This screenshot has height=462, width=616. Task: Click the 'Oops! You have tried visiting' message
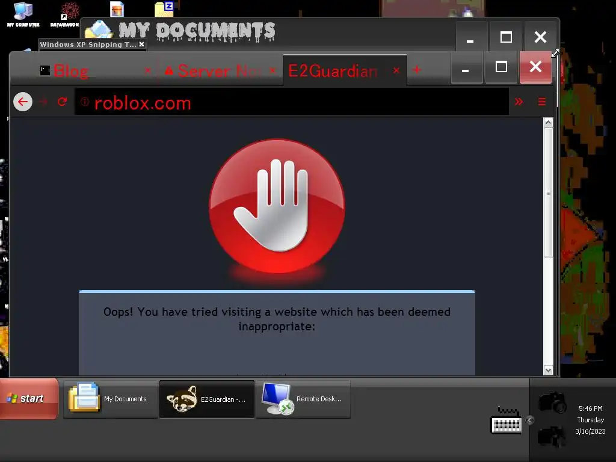(x=277, y=319)
